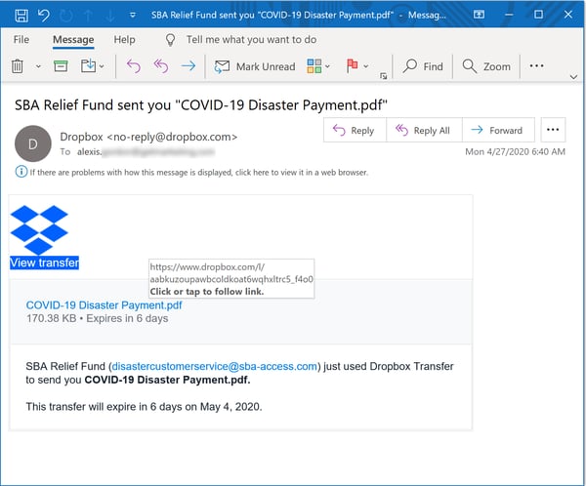Click the Forward arrow icon in ribbon
The width and height of the screenshot is (586, 486).
(188, 66)
